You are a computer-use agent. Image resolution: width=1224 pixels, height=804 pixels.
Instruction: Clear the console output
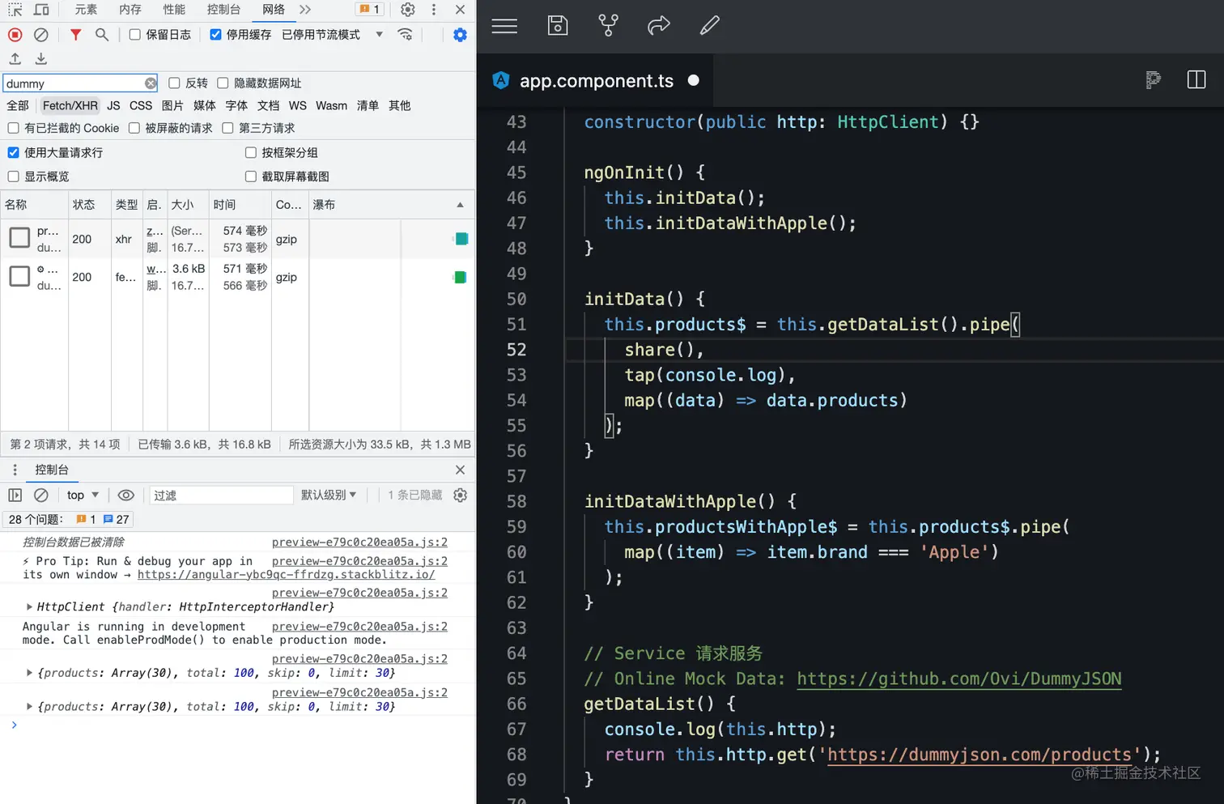[41, 495]
